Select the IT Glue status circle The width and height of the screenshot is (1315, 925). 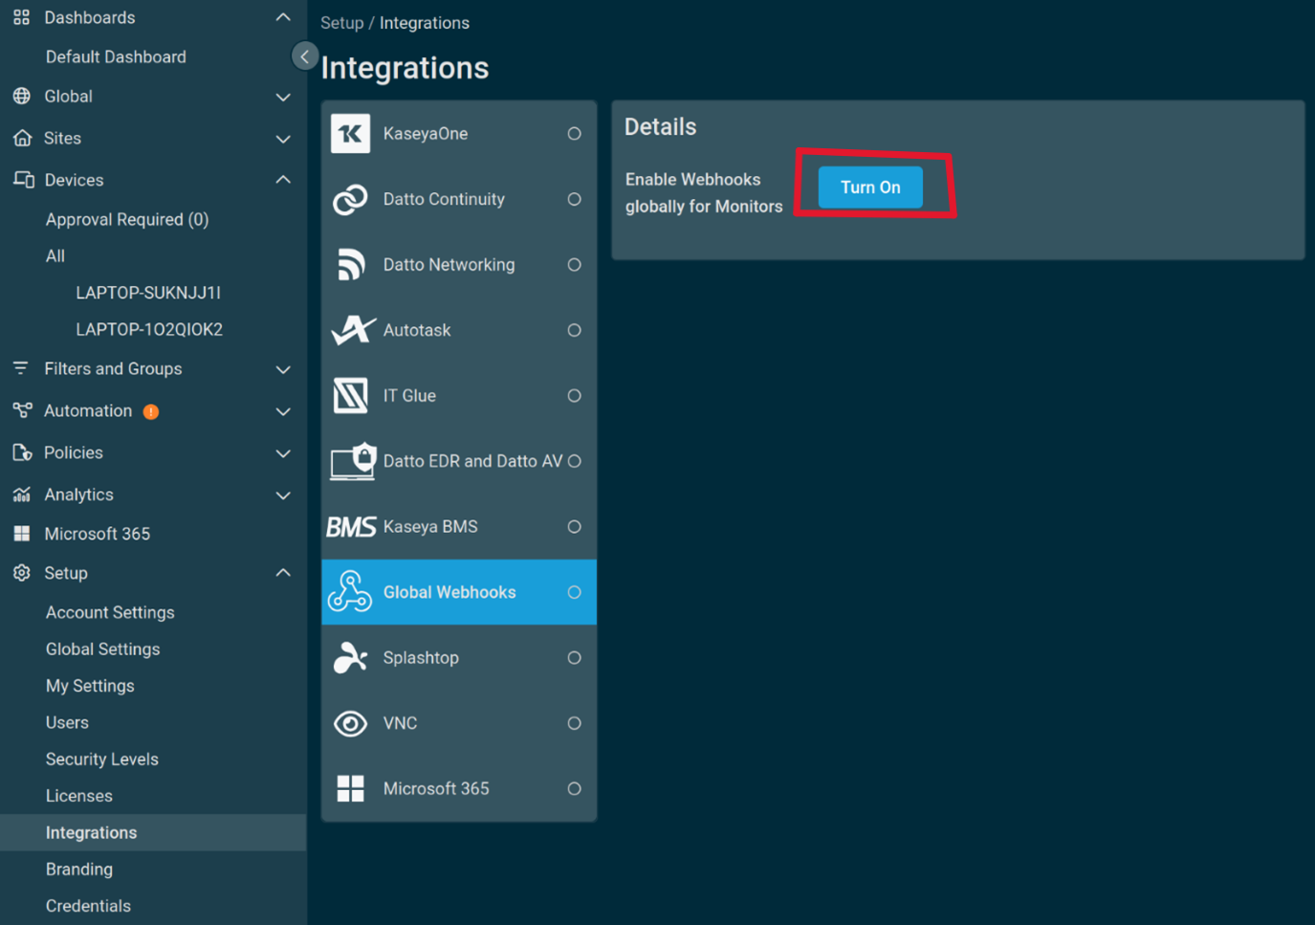pyautogui.click(x=574, y=396)
